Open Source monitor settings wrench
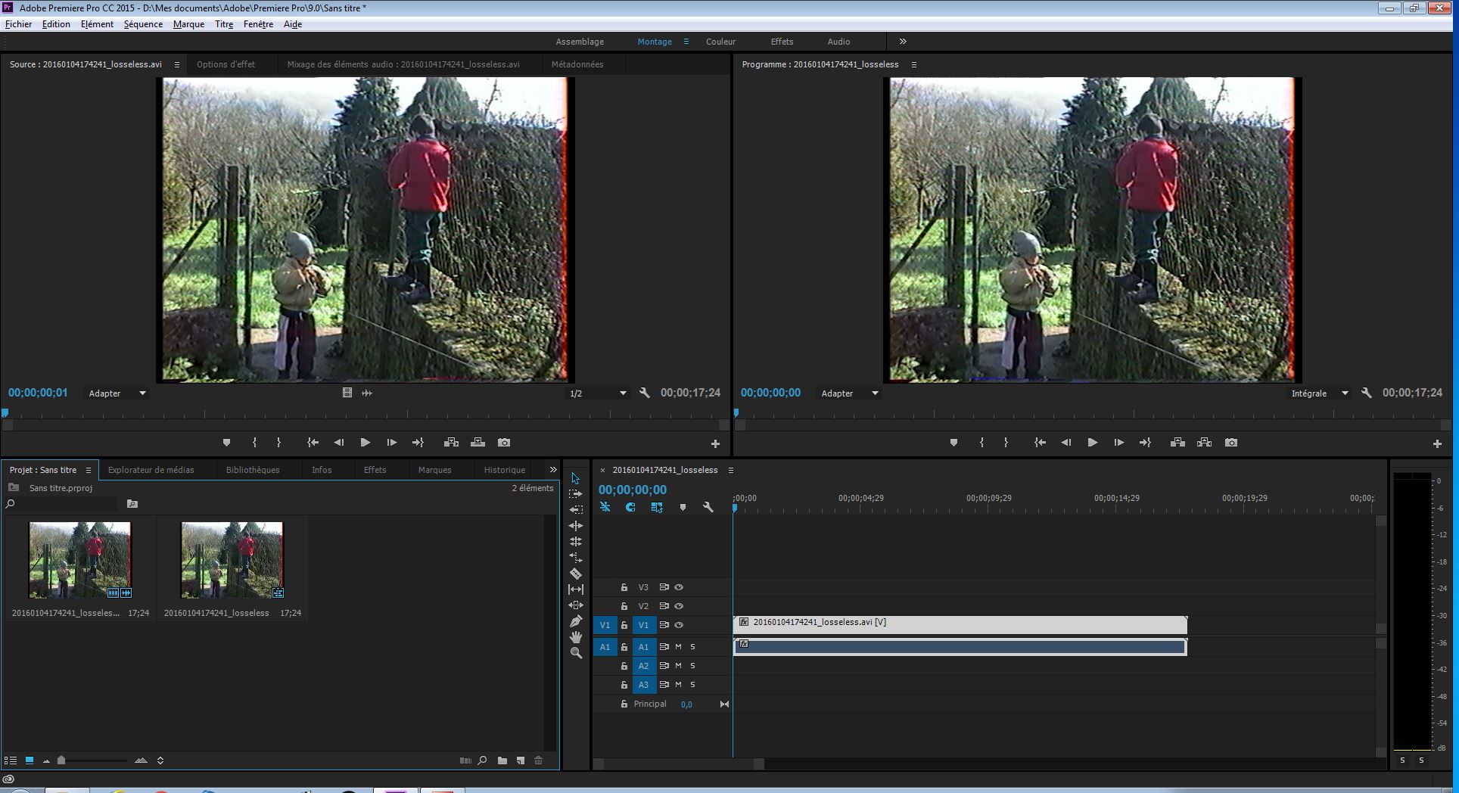 (x=645, y=393)
